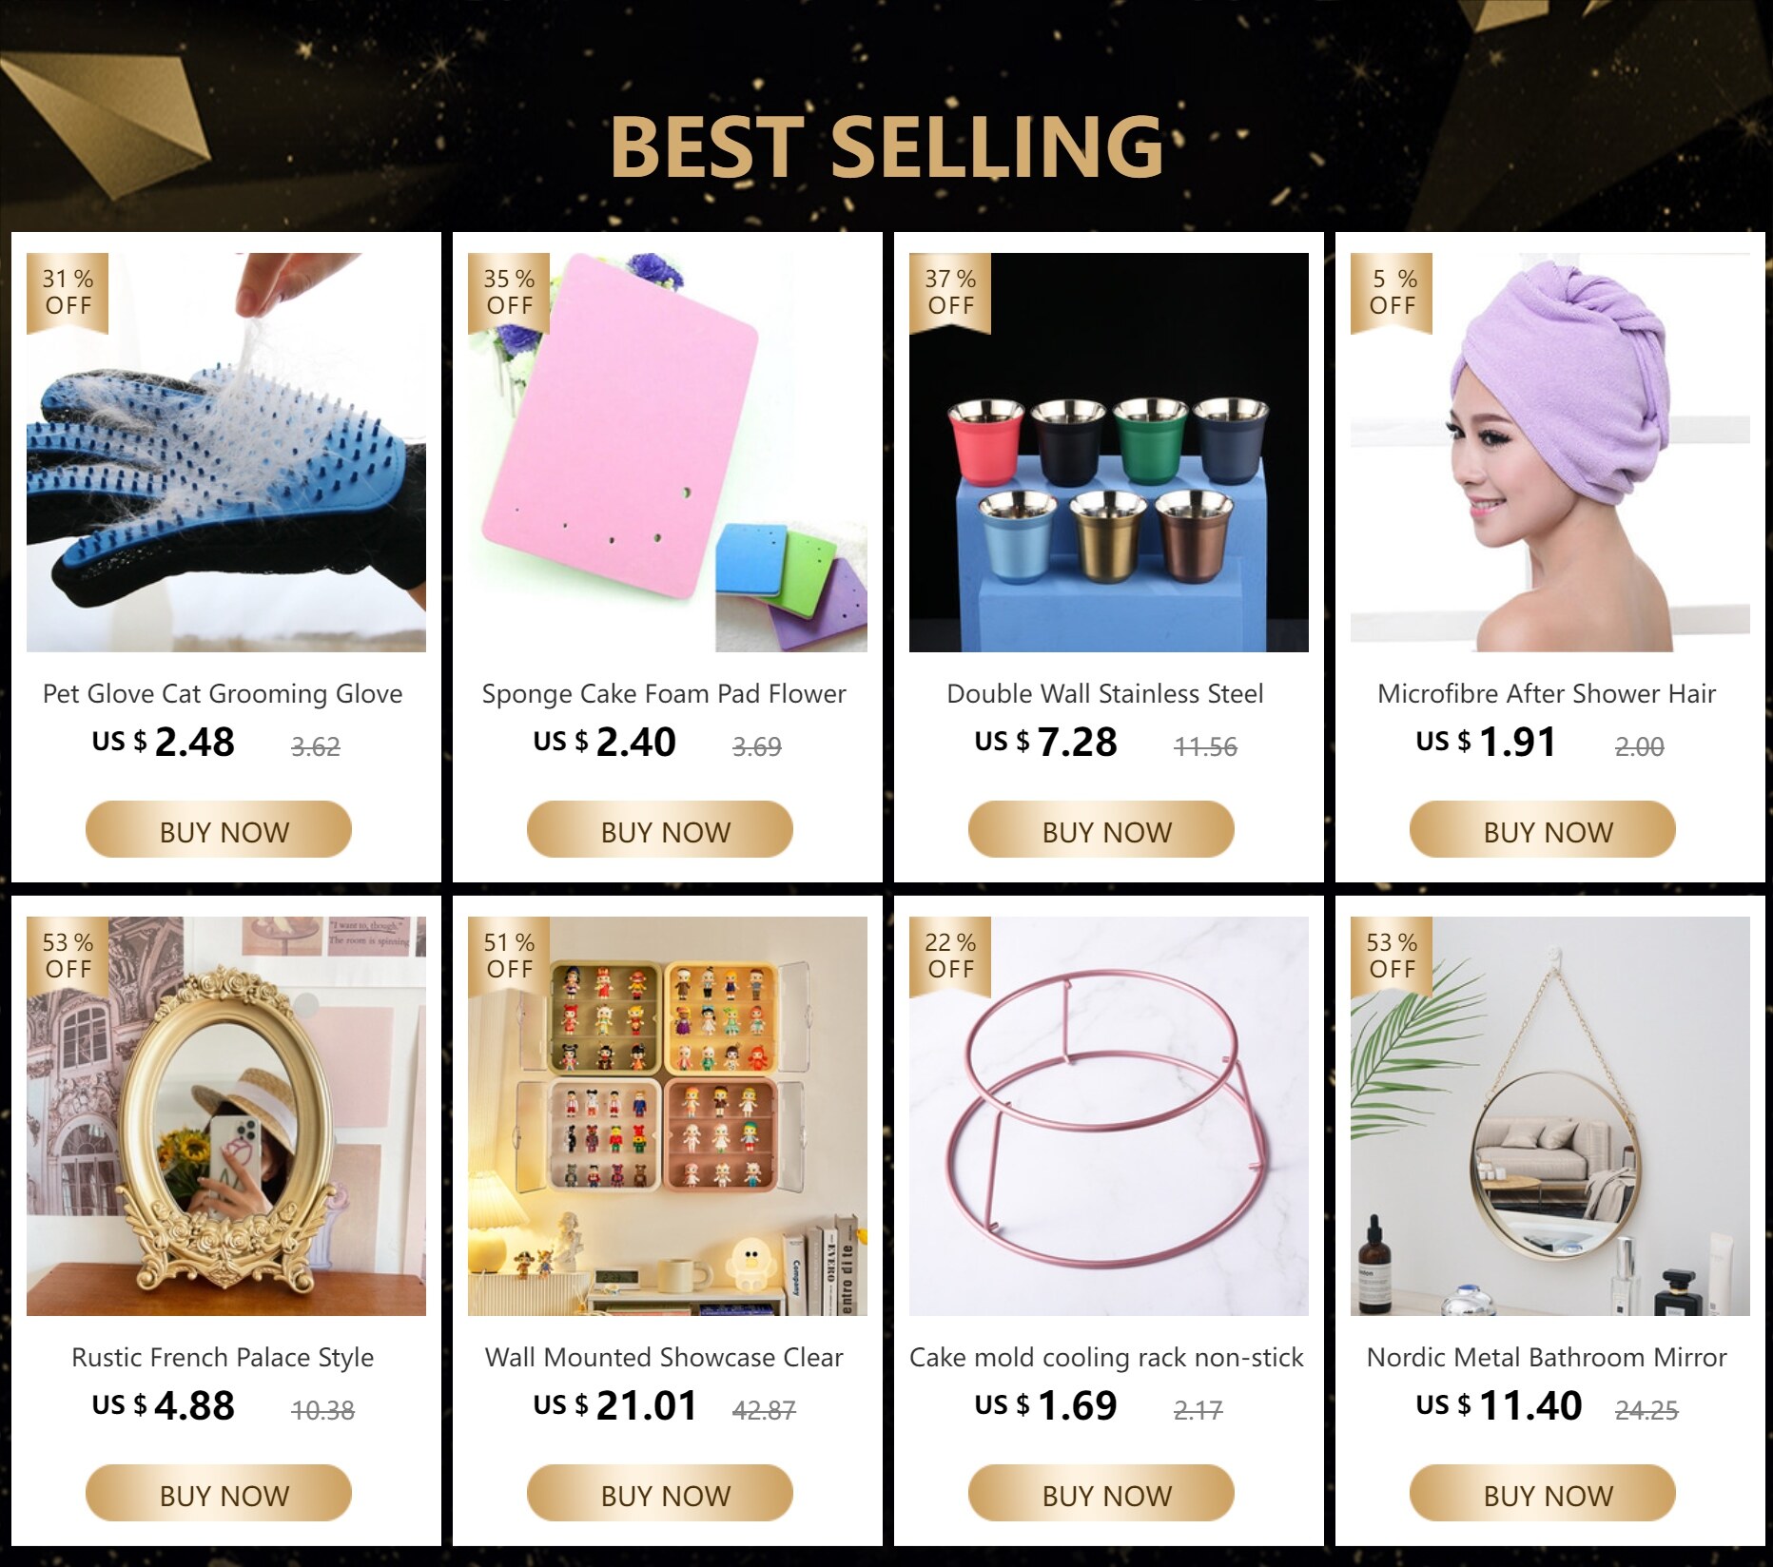Viewport: 1773px width, 1567px height.
Task: Open the Nordic Metal Bathroom Mirror title link
Action: coord(1547,1358)
